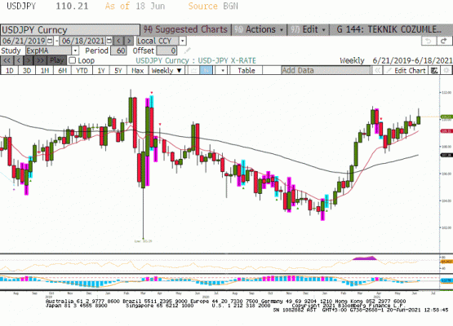Open the Weekly periodicity dropdown
This screenshot has width=453, height=326.
(x=167, y=70)
